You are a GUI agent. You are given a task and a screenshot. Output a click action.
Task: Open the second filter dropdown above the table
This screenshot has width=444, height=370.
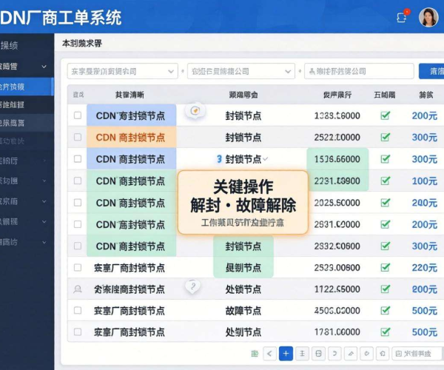click(x=241, y=71)
